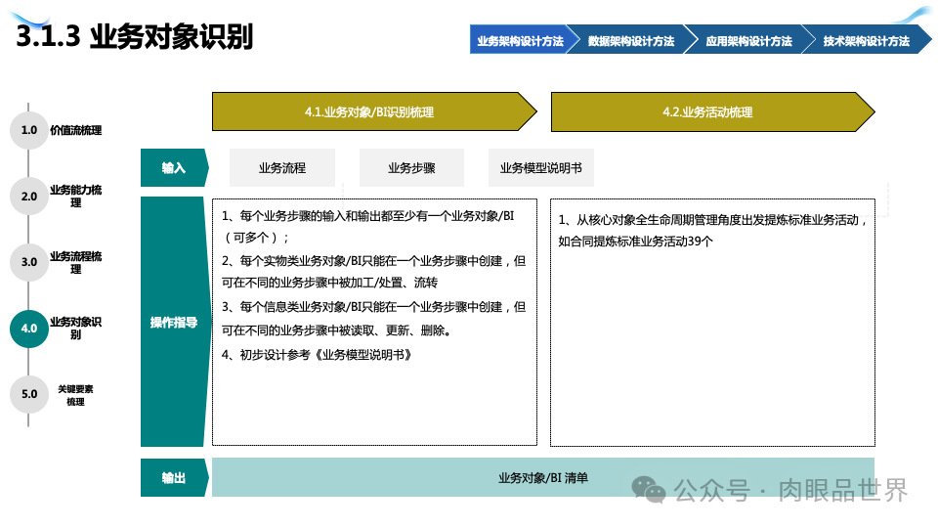
Task: Select the 业务步骤 input box
Action: (x=411, y=167)
